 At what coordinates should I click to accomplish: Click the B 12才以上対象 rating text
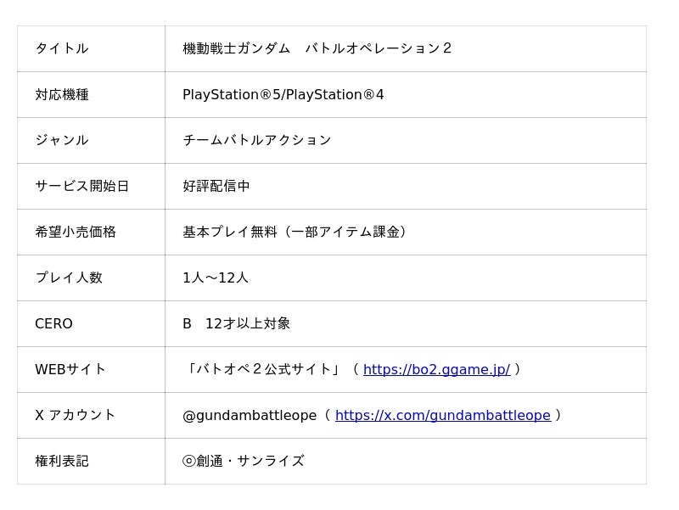(x=236, y=323)
